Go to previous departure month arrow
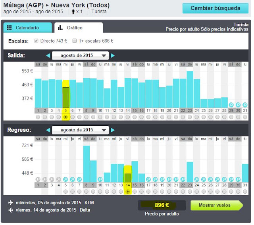 pos(48,56)
